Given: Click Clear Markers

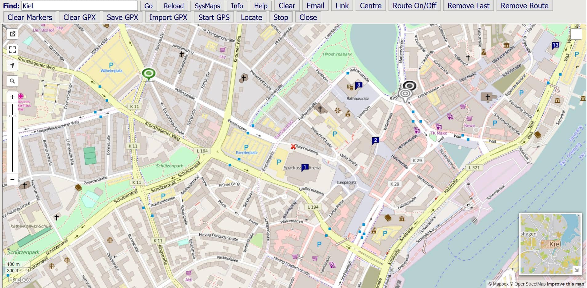Looking at the screenshot, I should [30, 18].
